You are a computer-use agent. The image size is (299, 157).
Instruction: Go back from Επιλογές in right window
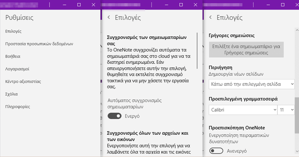[210, 17]
